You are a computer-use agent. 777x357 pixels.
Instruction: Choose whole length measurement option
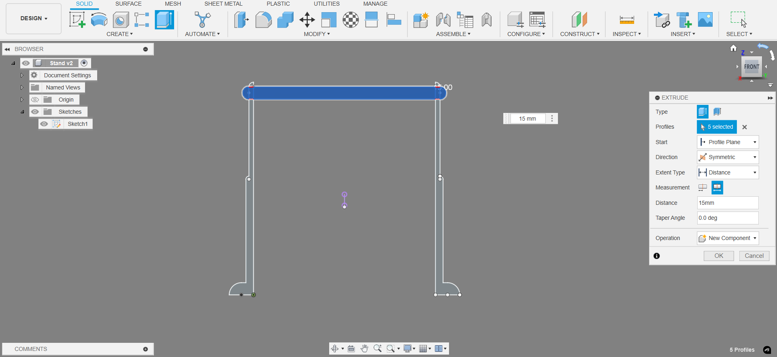click(717, 187)
